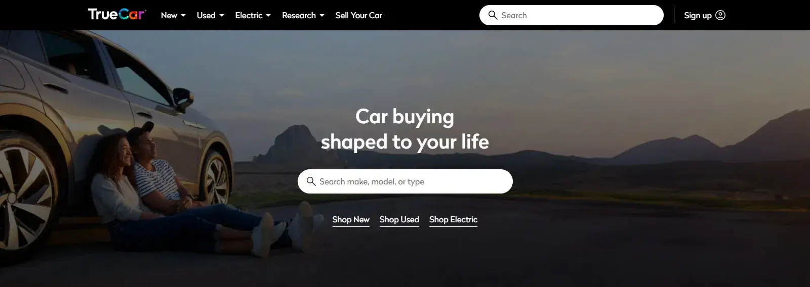Image resolution: width=810 pixels, height=287 pixels.
Task: Click the magnifier icon in hero search box
Action: pos(311,181)
